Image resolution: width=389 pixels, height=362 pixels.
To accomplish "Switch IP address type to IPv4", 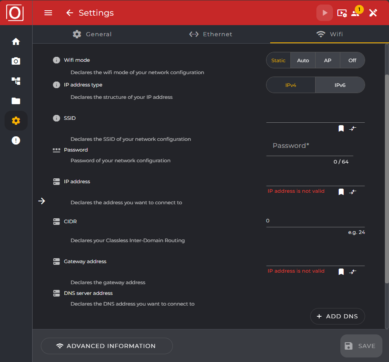I will click(x=290, y=85).
